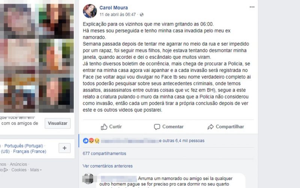Image resolution: width=300 pixels, height=188 pixels.
Task: Expand the Mais footer dropdown
Action: click(36, 170)
